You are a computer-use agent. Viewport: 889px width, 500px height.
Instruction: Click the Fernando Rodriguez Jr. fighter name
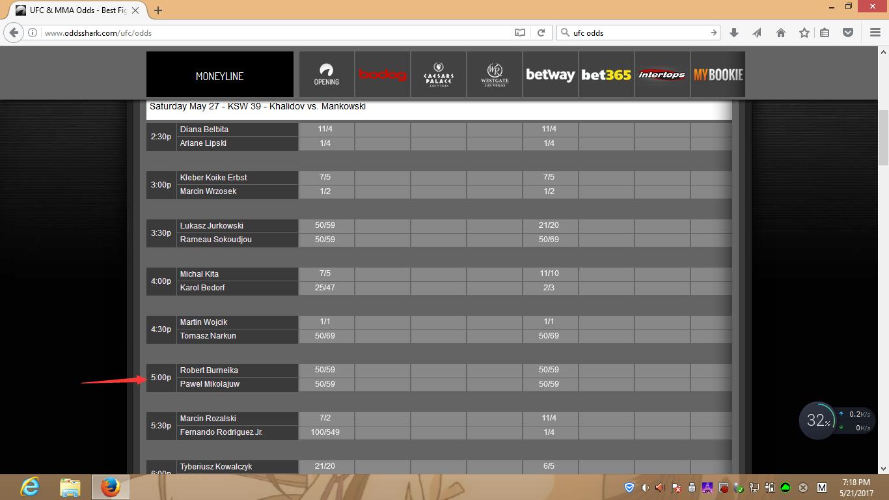tap(221, 432)
